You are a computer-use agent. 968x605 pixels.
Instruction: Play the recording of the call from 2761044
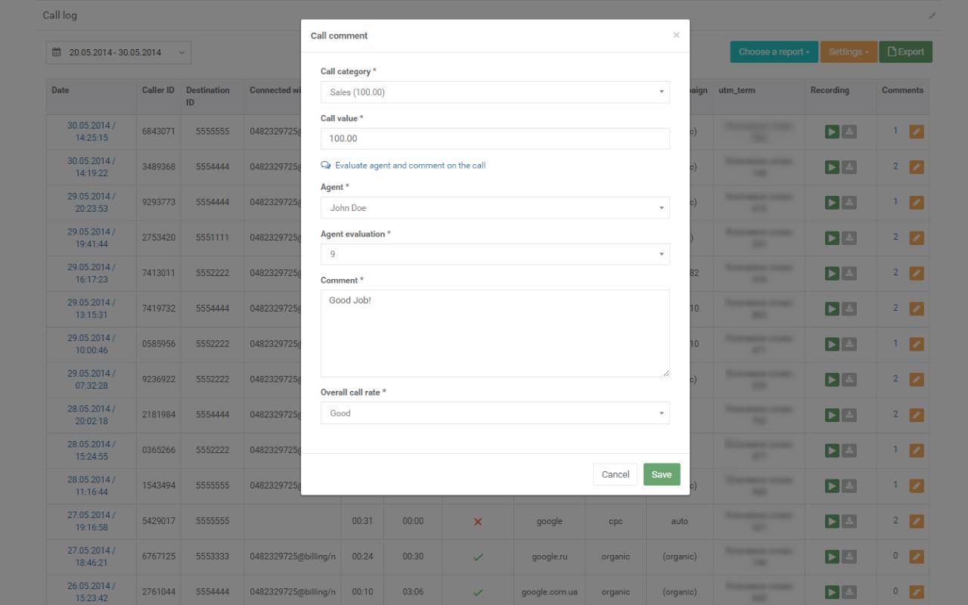(x=831, y=591)
